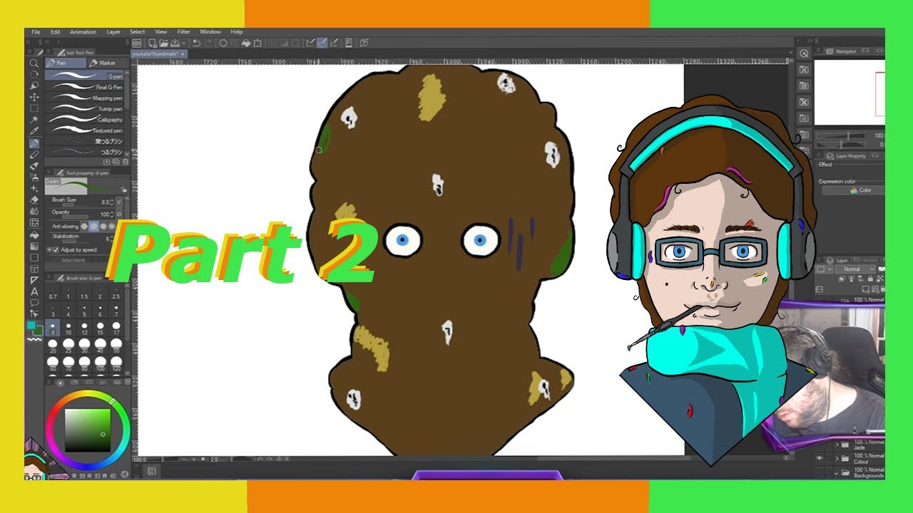Image resolution: width=913 pixels, height=513 pixels.
Task: Expand the Colour layer folder
Action: coord(836,458)
